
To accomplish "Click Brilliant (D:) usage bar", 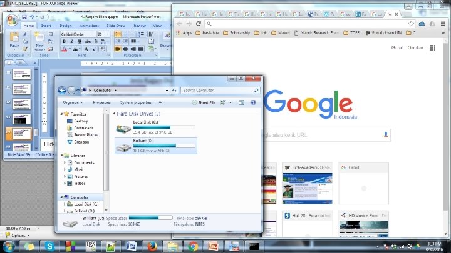I will (164, 146).
